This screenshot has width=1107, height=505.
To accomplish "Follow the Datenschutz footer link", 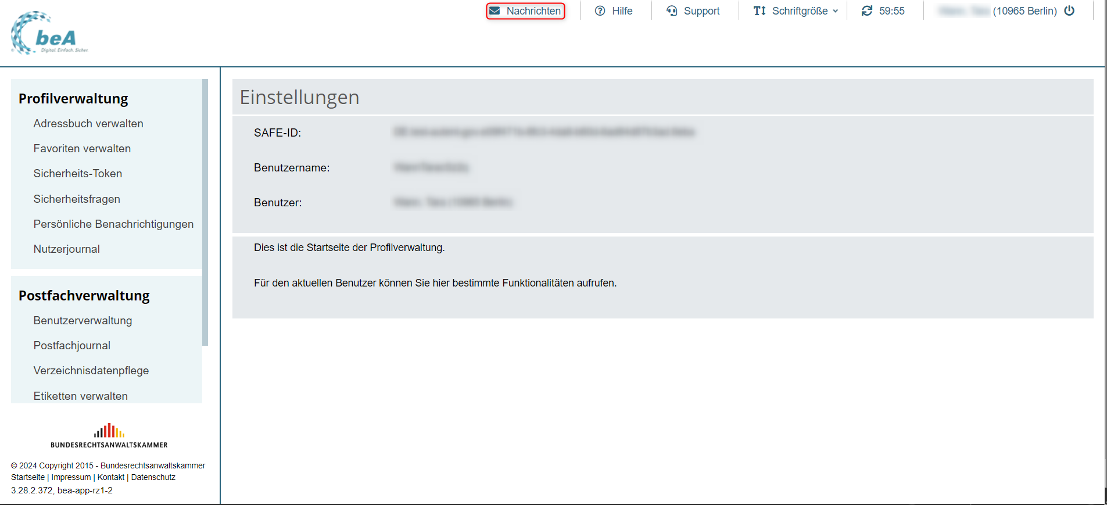I will (153, 477).
